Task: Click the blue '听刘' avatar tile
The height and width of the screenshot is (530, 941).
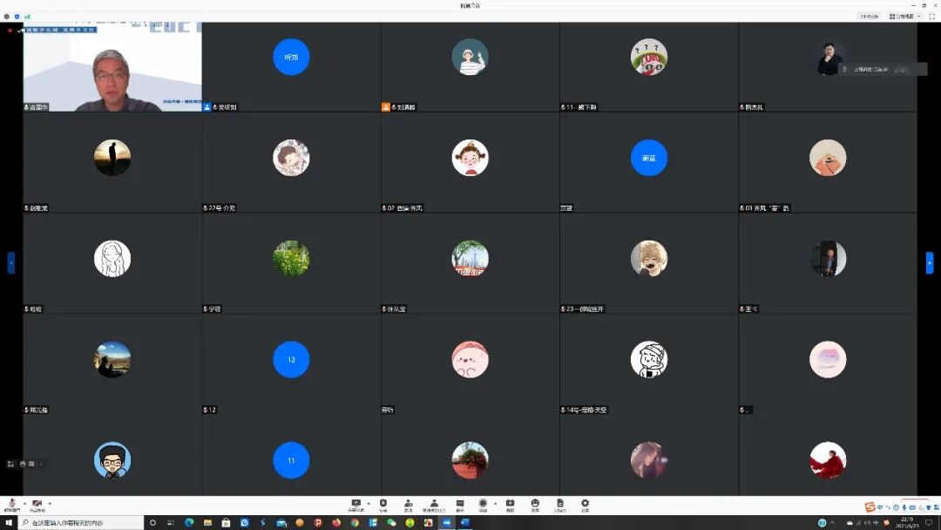Action: pos(291,57)
